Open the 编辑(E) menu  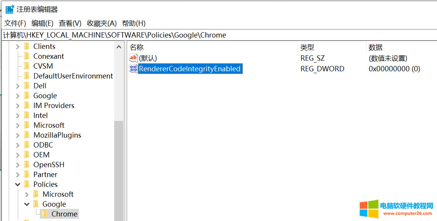[x=42, y=24]
